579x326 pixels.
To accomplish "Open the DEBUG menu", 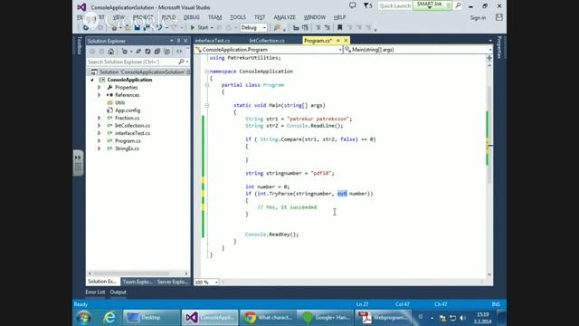I will [x=191, y=17].
